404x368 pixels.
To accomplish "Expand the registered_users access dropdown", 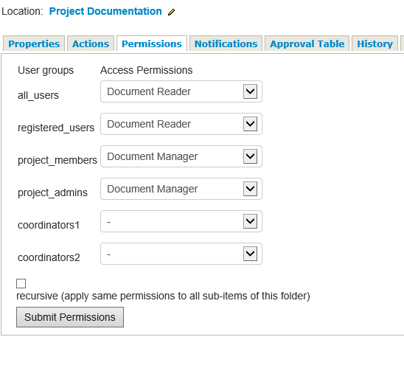I will tap(181, 124).
